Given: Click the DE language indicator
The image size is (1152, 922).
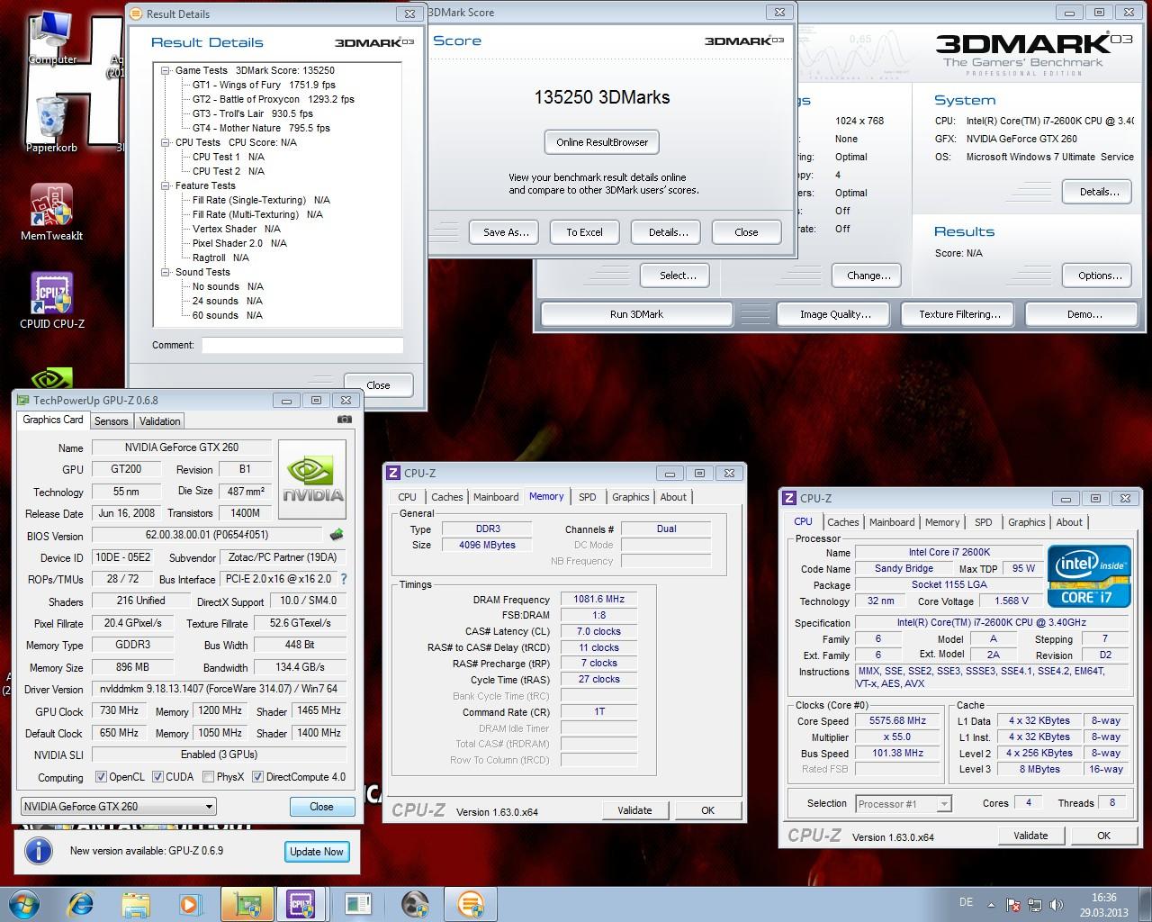Looking at the screenshot, I should tap(967, 902).
